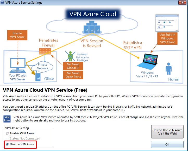Click the VPN Azure logo beside description
Viewport: 188px width, 151px height.
7,119
